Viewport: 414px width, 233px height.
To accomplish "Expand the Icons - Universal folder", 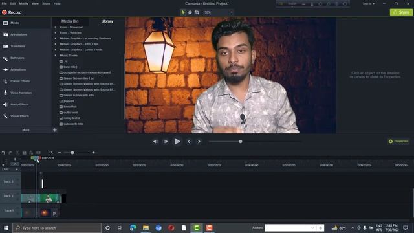I will point(55,27).
